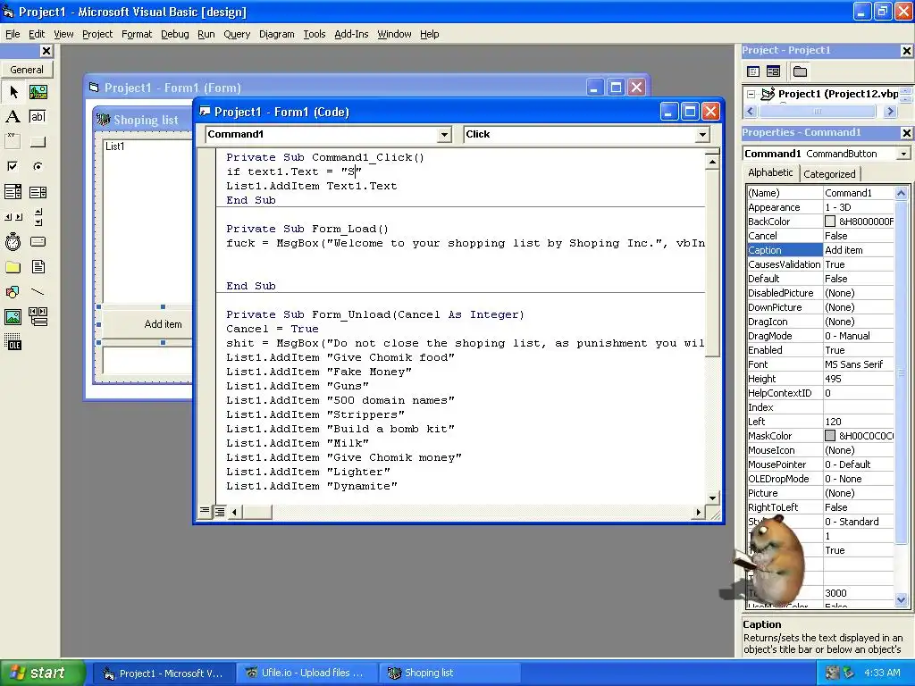This screenshot has width=915, height=686.
Task: Select the Line control tool
Action: tap(38, 292)
